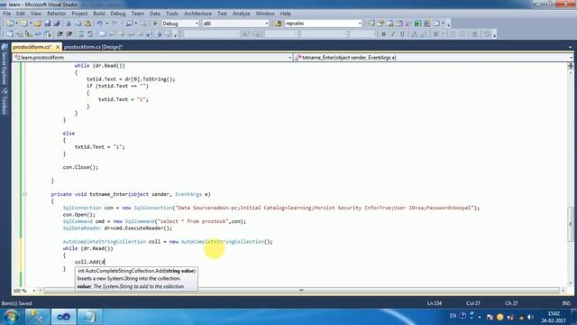Open the active files list arrow
Image resolution: width=577 pixels, height=325 pixels.
point(570,47)
